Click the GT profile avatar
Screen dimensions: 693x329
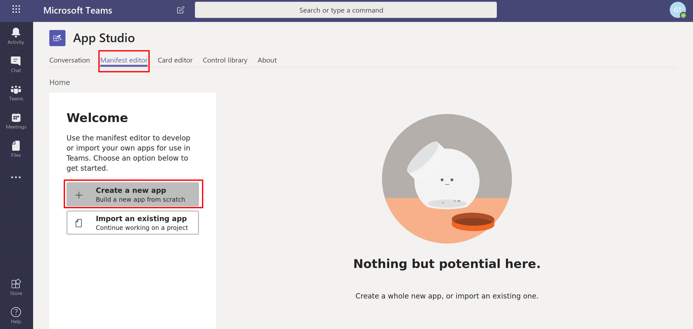[x=677, y=10]
